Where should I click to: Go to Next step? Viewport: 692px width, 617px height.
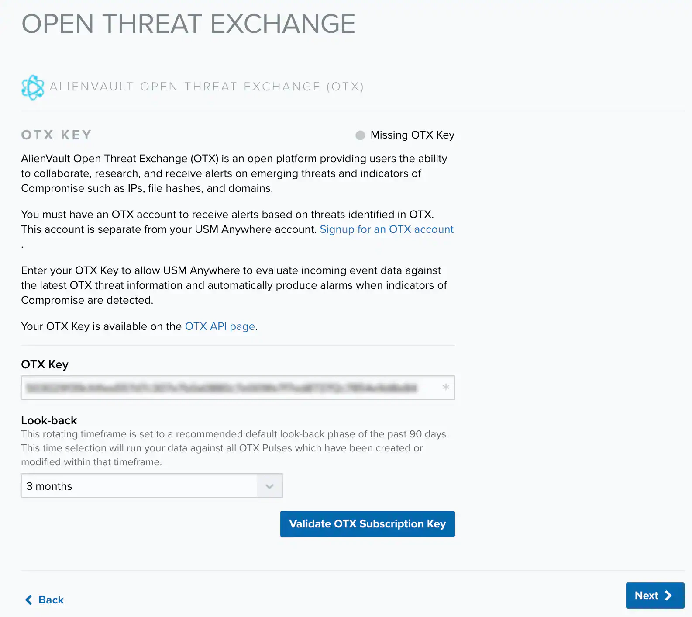coord(655,596)
